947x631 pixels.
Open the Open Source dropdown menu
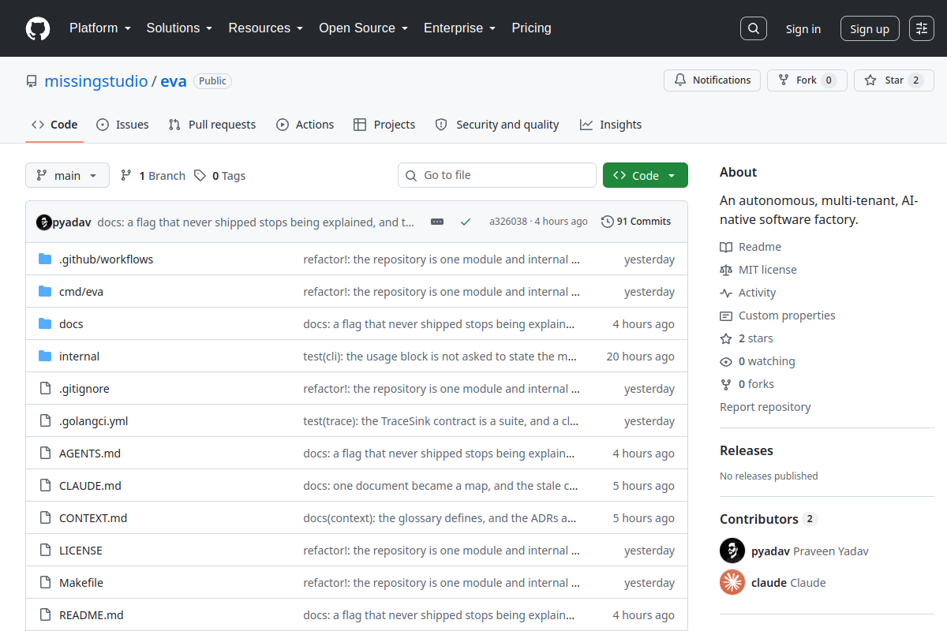(x=364, y=28)
